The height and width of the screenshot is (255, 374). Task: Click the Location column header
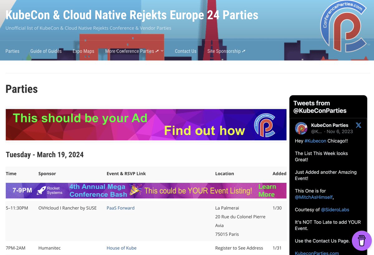coord(224,174)
